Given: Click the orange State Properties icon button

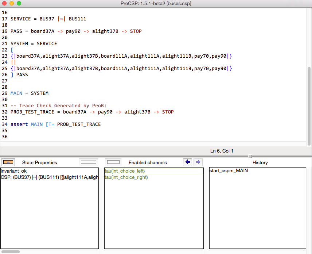Looking at the screenshot, I should (8, 162).
